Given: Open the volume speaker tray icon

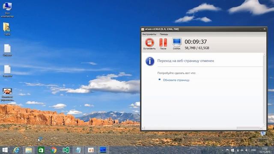Looking at the screenshot, I should click(247, 150).
